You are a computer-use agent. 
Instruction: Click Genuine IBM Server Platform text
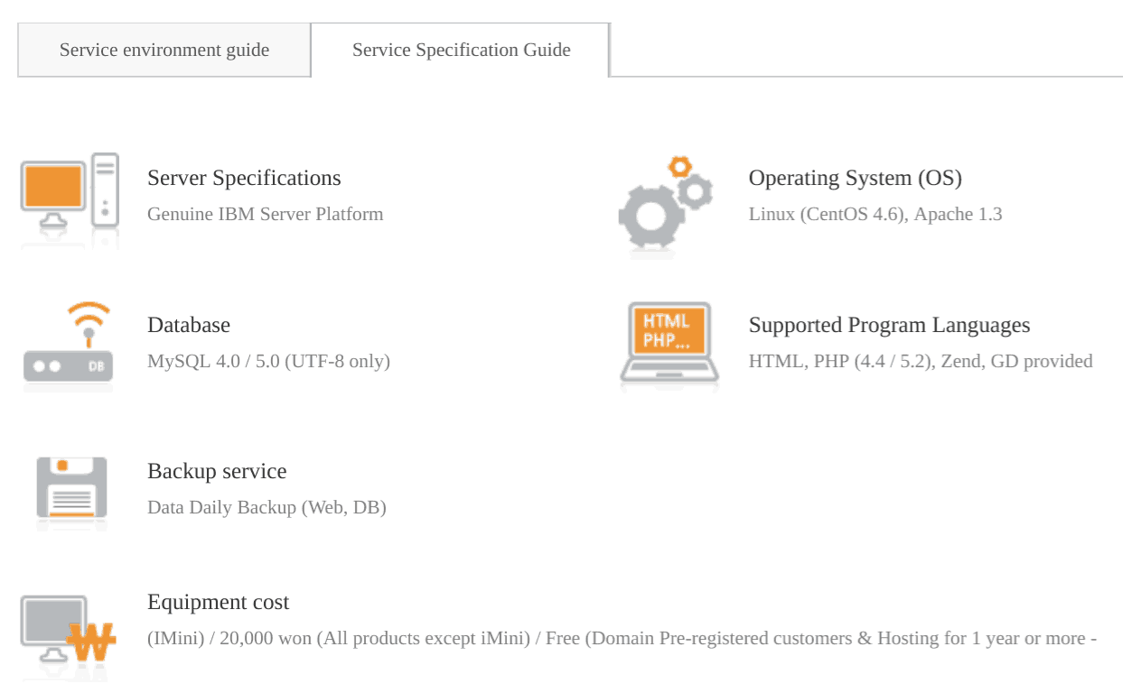pos(266,214)
